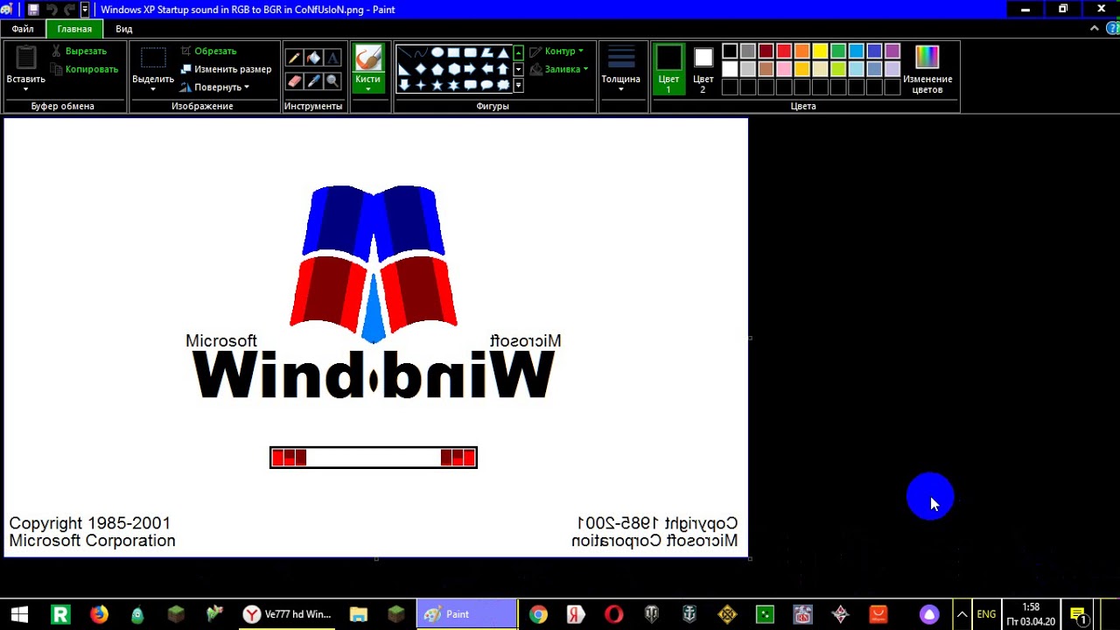Select Цвет 1 foreground color box
This screenshot has width=1120, height=630.
668,69
